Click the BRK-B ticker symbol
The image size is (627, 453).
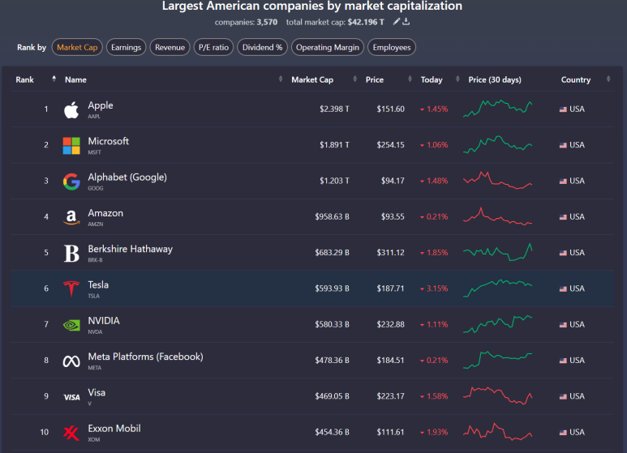coord(95,260)
